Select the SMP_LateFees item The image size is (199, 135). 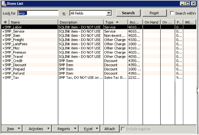click(16, 44)
